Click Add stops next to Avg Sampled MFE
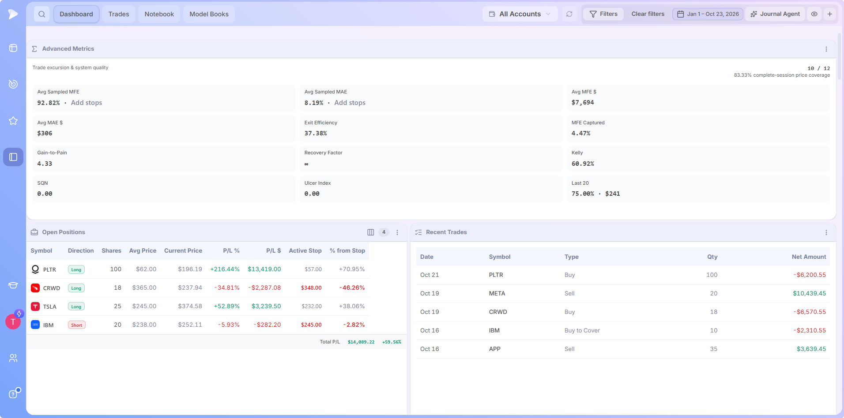The width and height of the screenshot is (844, 418). point(87,103)
